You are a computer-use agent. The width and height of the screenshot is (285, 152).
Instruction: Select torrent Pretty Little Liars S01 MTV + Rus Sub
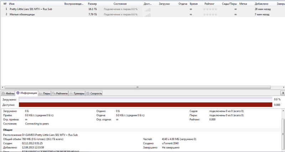tap(31, 9)
